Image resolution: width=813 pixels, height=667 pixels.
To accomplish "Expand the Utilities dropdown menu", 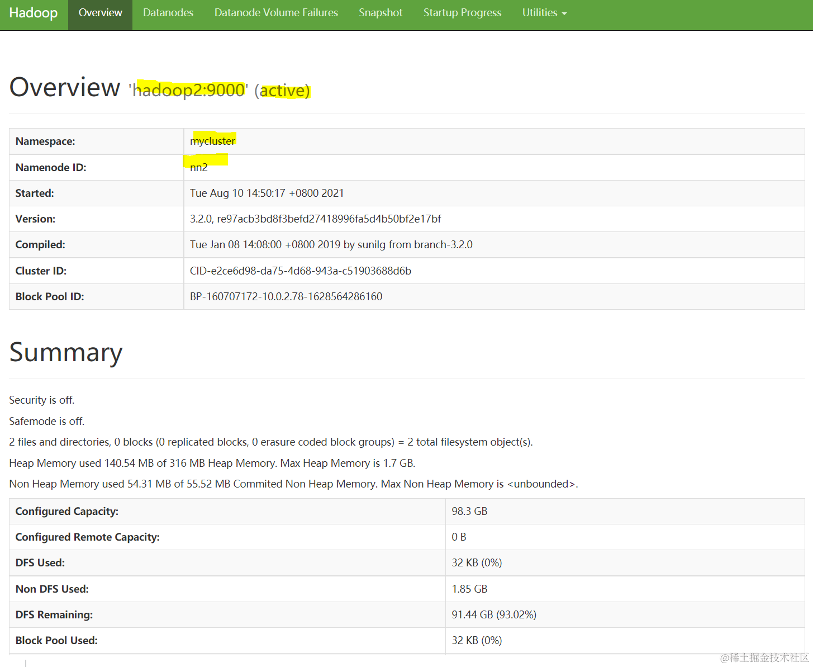I will click(x=544, y=13).
